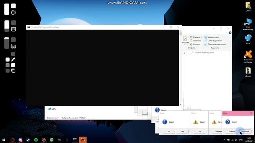Open Spotify from the taskbar
Viewport: 255px width, 143px height.
point(36,140)
